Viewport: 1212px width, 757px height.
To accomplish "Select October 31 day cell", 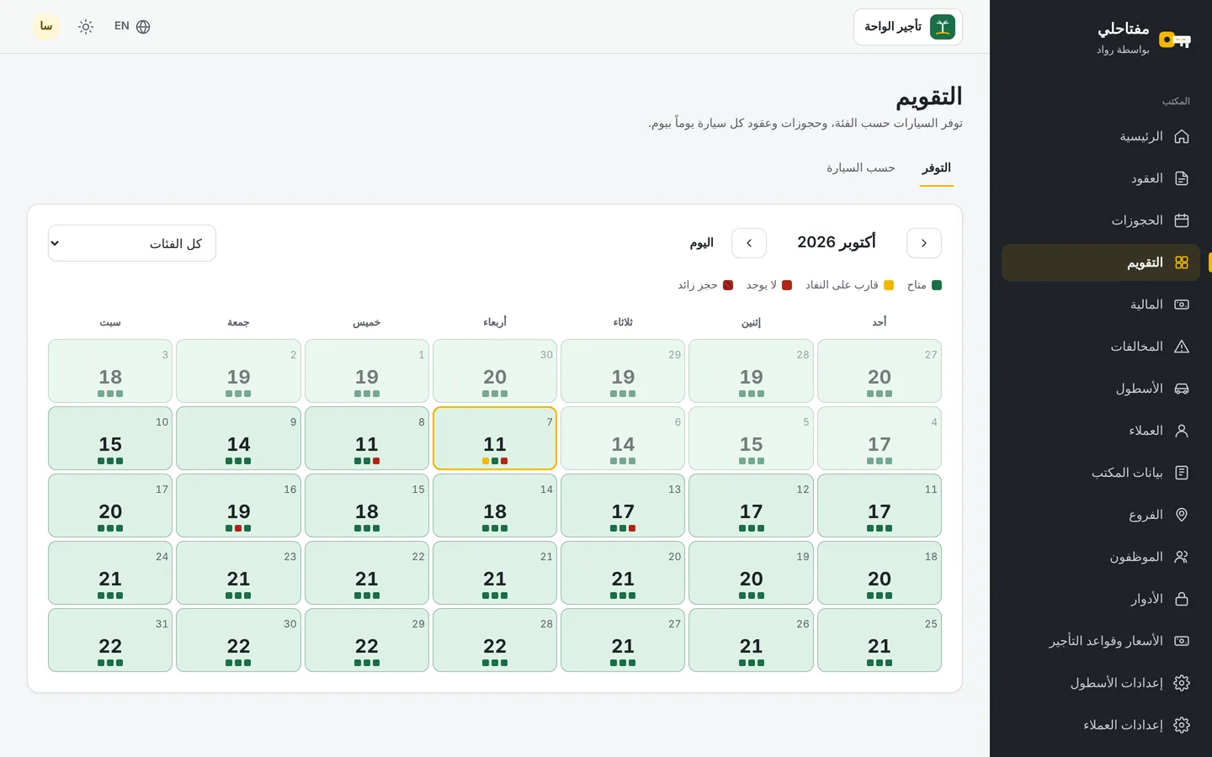I will (x=110, y=640).
